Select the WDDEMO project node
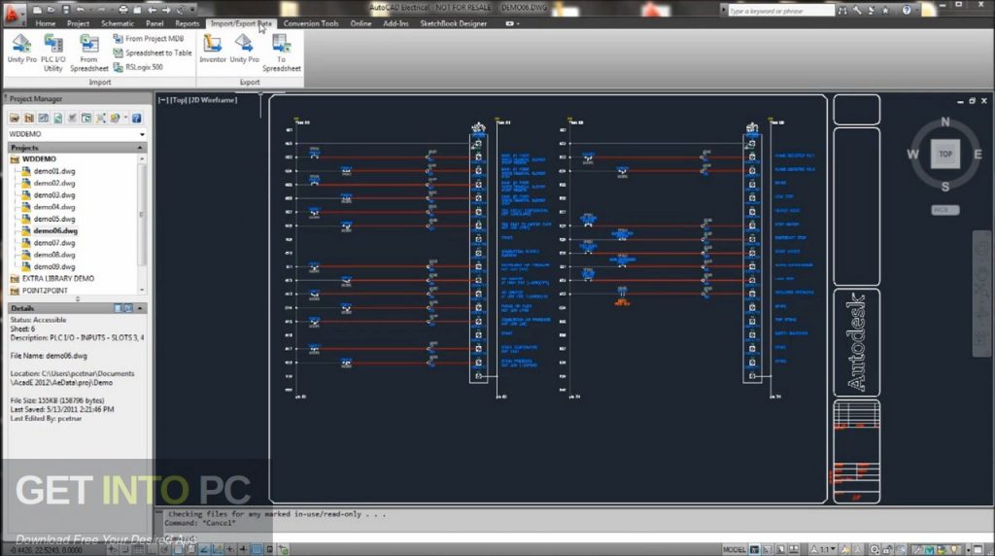The image size is (995, 556). click(39, 159)
